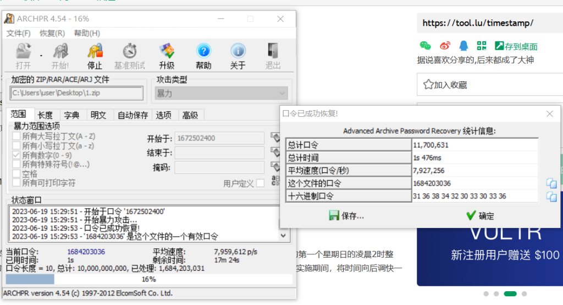Check the user-defined (用户定义) checkbox
Image resolution: width=563 pixels, height=305 pixels.
pos(260,183)
